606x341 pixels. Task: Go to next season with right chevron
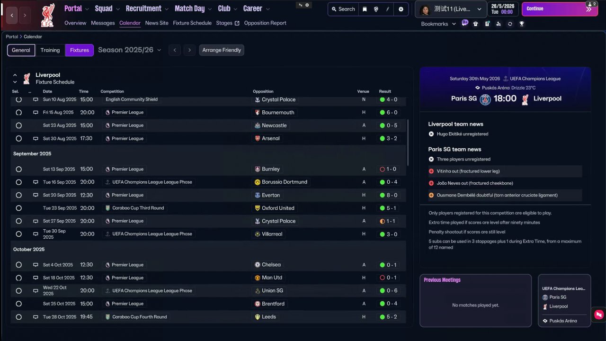(190, 50)
